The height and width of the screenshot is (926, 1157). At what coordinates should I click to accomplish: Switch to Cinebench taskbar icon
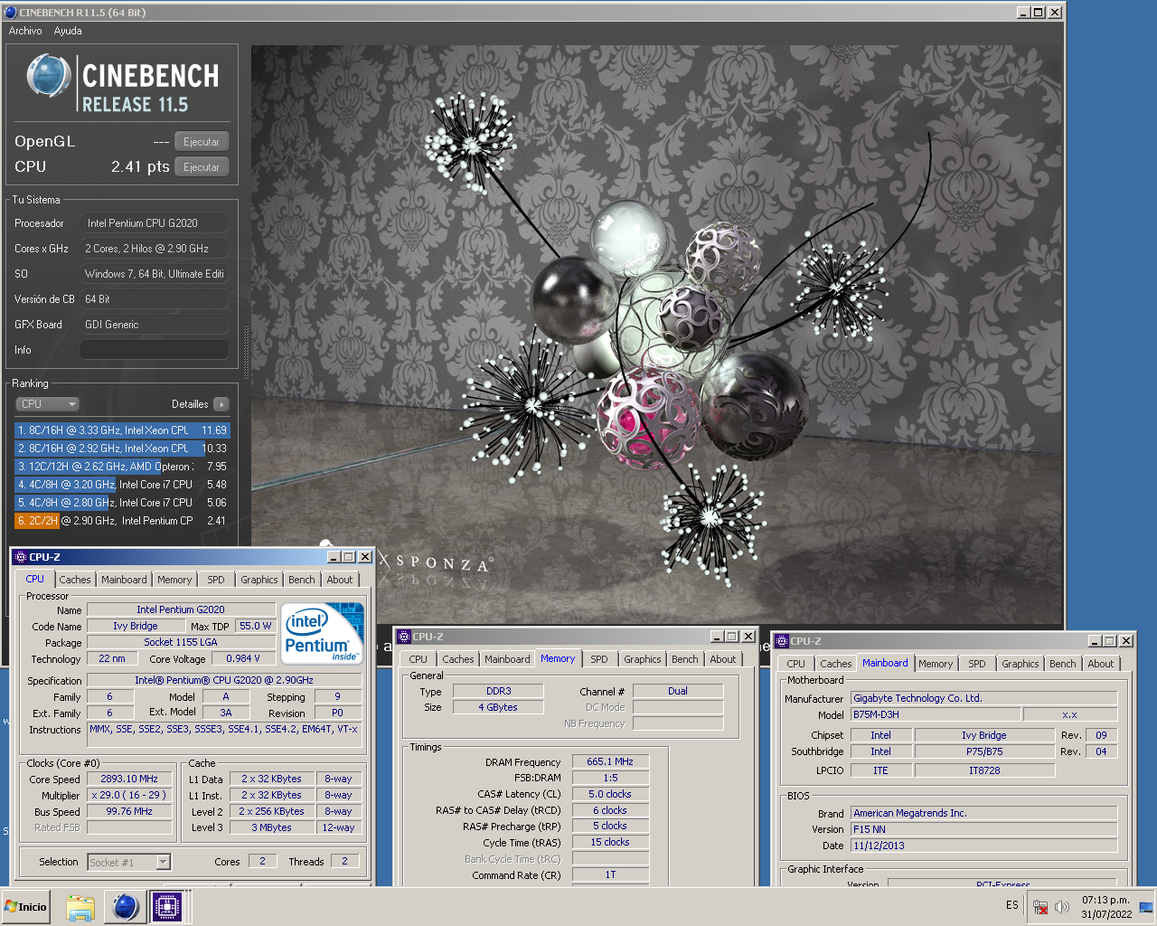click(x=125, y=907)
